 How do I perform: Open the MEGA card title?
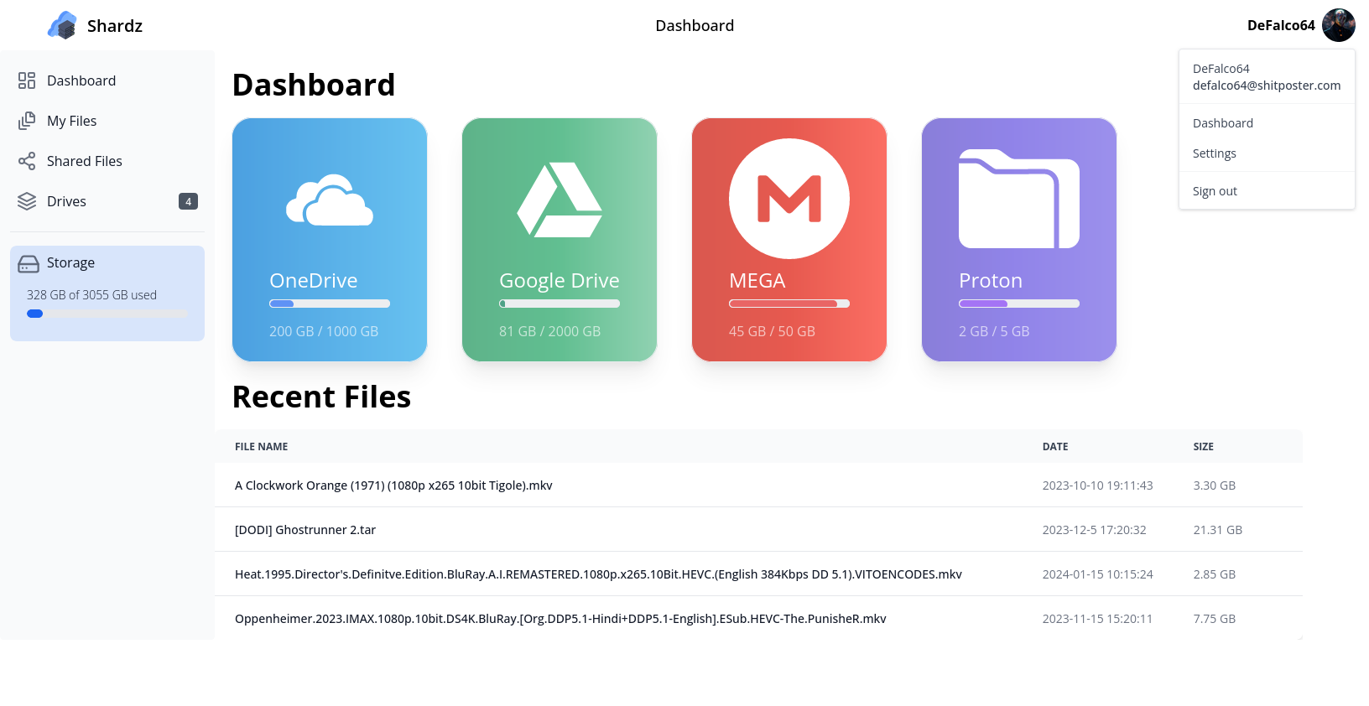[757, 280]
